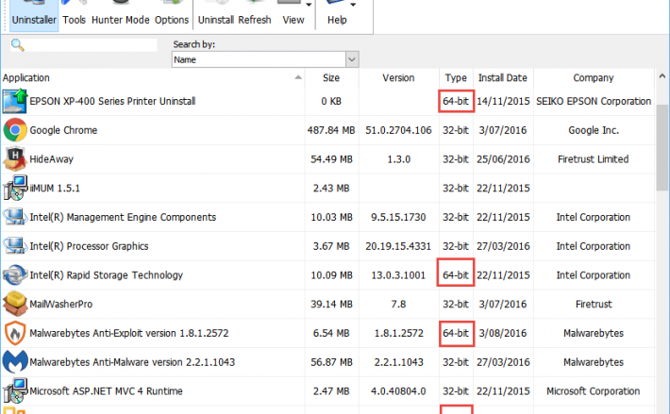670x414 pixels.
Task: Select Microsoft ASP.NET MVC 4 Runtime entry
Action: tap(106, 391)
